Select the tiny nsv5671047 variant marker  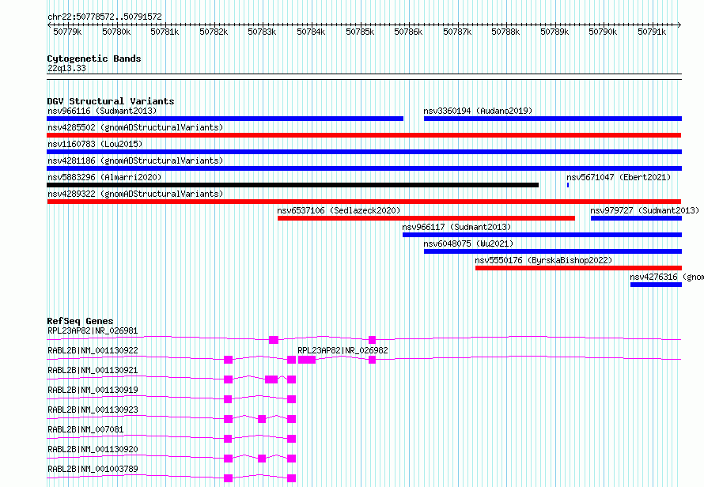568,185
